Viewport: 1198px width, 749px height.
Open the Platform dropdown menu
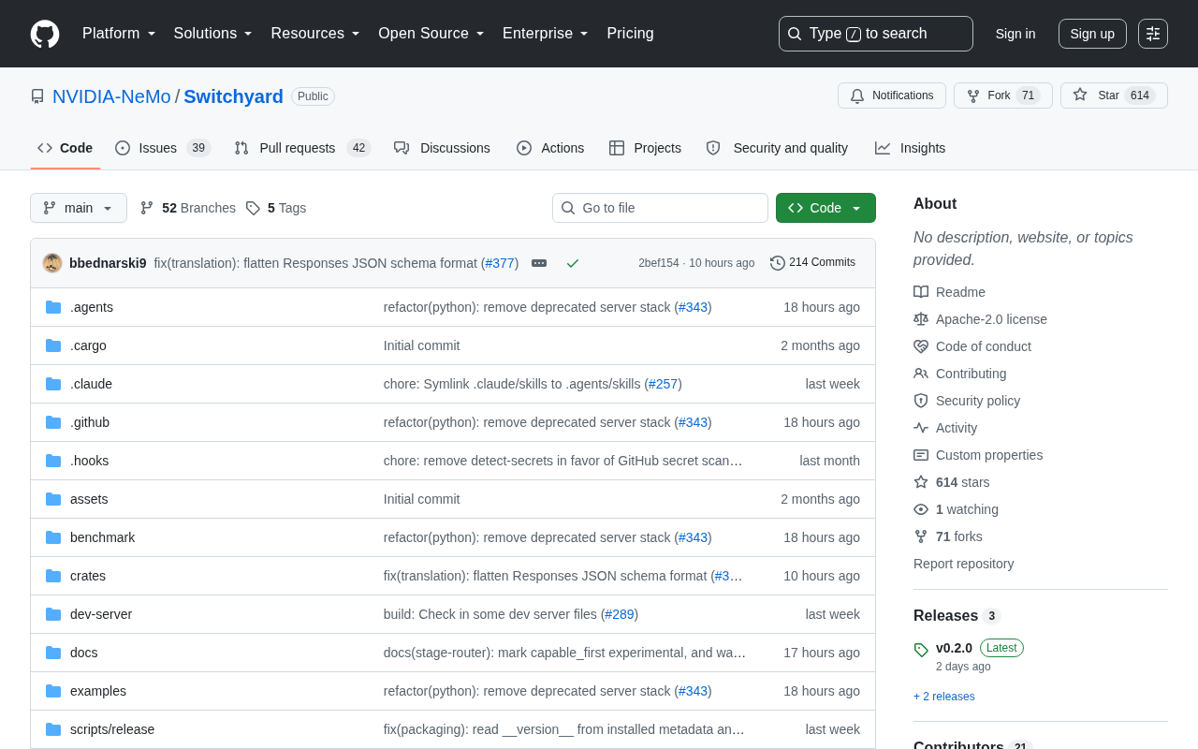coord(119,34)
